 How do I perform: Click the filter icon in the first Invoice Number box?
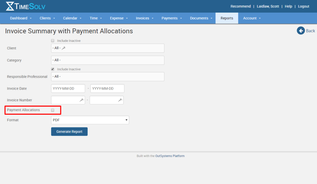(x=81, y=100)
